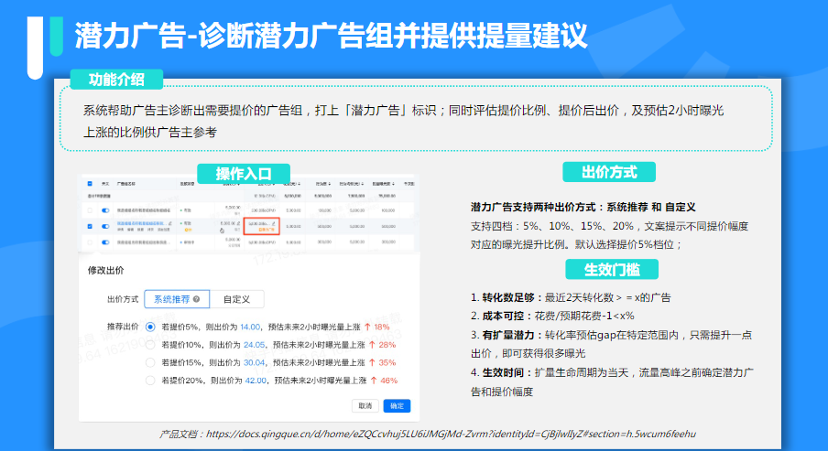Click the edit pencil next to the blue ad group name
The height and width of the screenshot is (451, 828).
(170, 223)
